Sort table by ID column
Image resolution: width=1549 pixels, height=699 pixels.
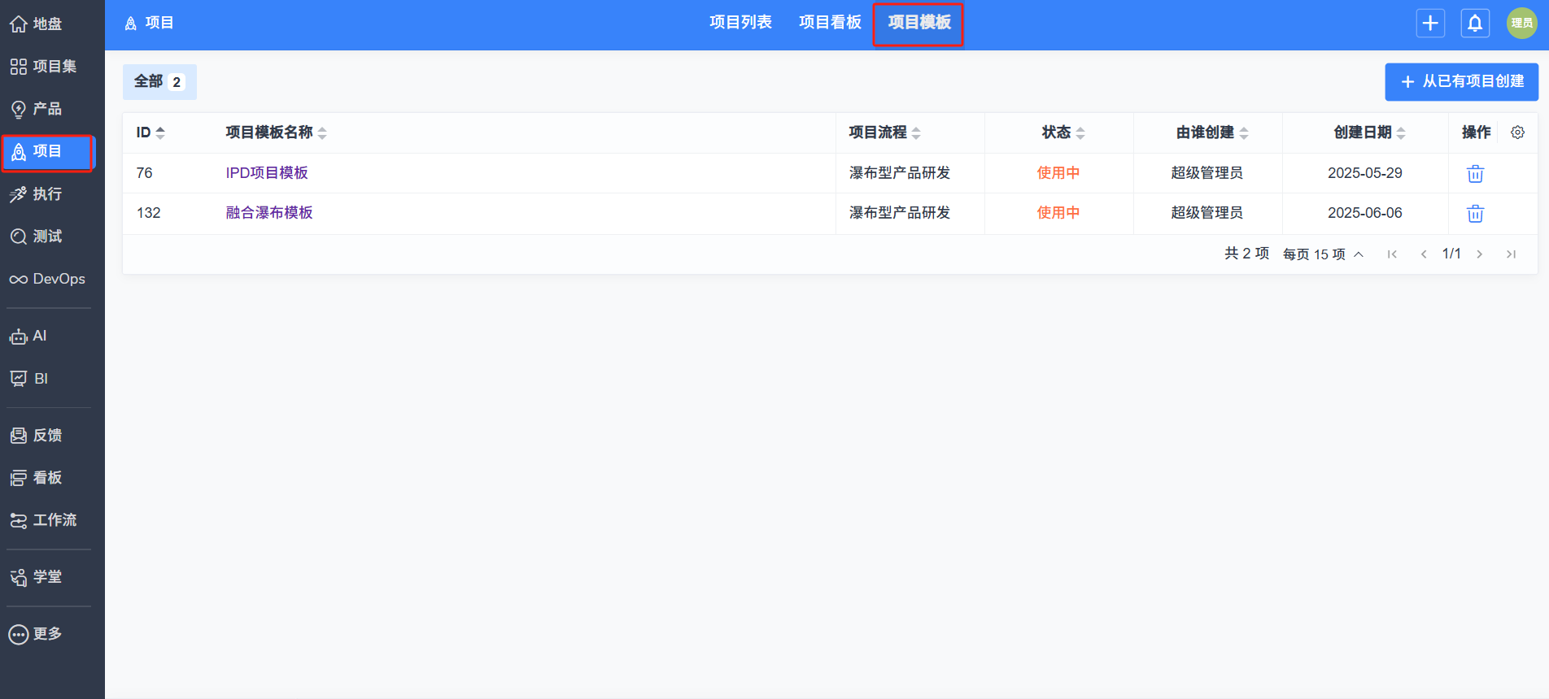pos(151,132)
